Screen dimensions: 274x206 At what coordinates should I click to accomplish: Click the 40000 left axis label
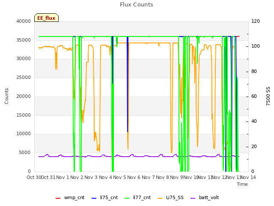(24, 21)
